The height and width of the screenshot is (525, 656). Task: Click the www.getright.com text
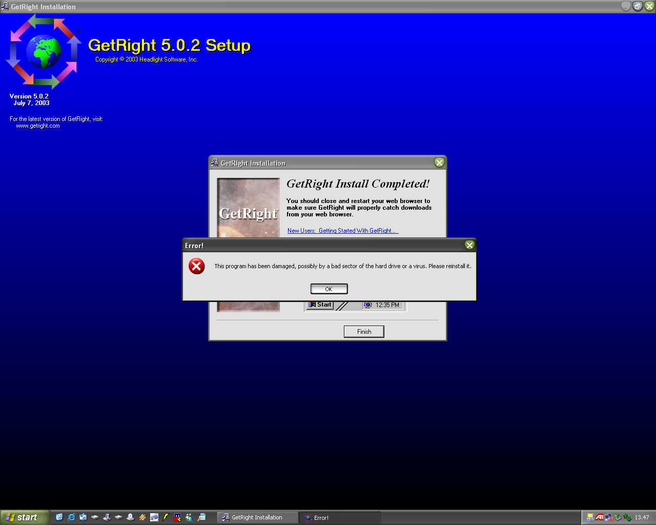coord(38,126)
